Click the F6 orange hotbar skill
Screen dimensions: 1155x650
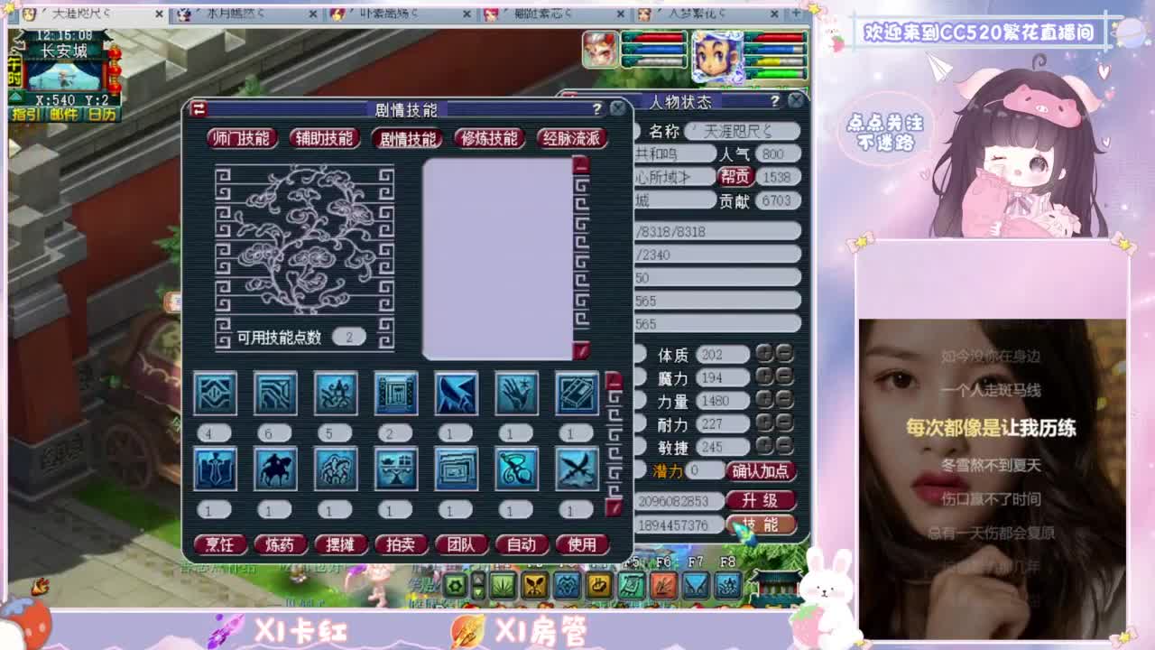663,586
